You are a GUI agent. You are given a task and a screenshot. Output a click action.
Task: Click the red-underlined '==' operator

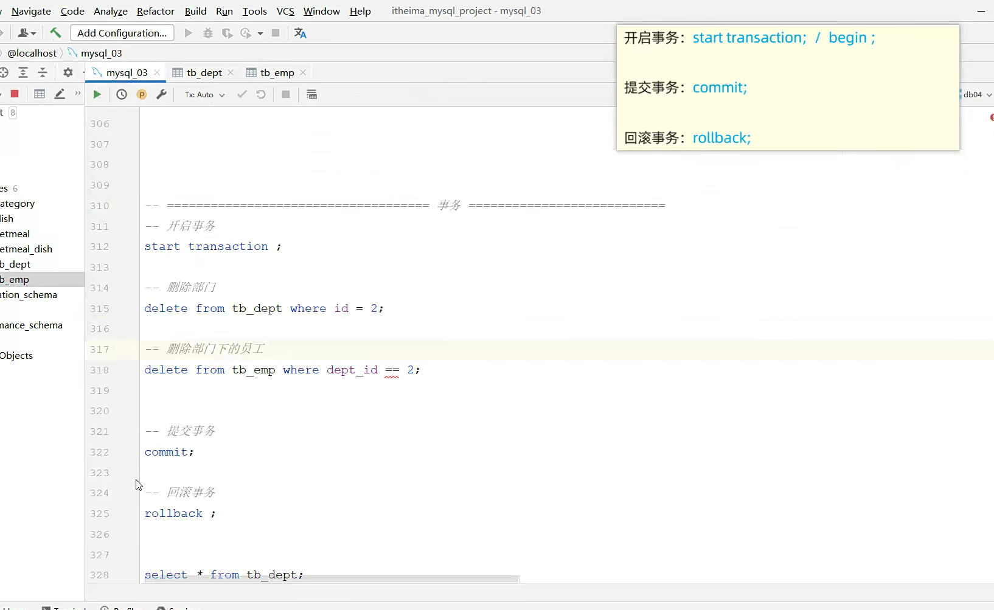click(x=392, y=370)
